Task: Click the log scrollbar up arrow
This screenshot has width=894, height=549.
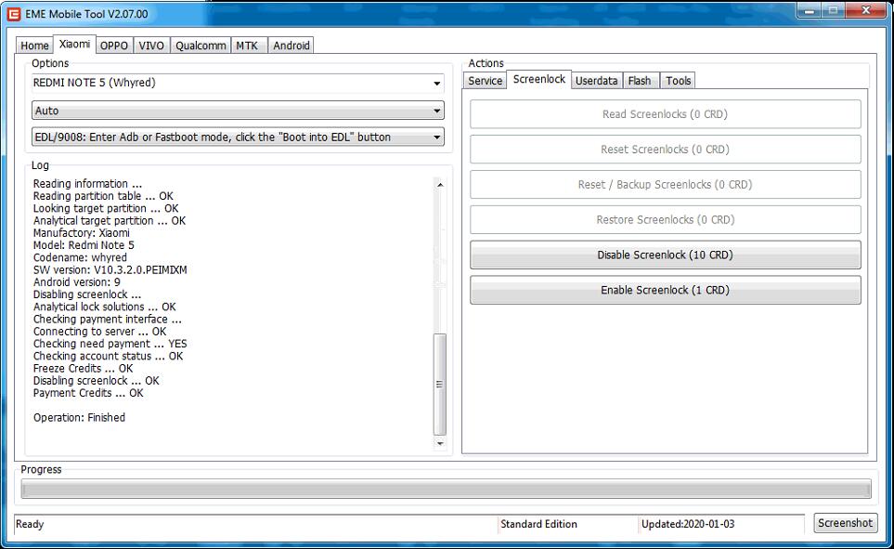Action: coord(440,184)
